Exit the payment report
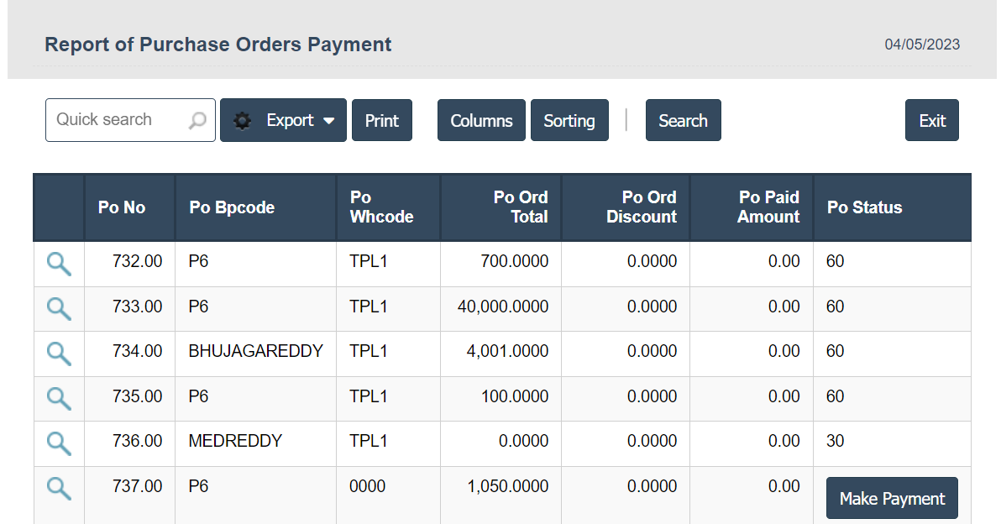 [x=932, y=121]
